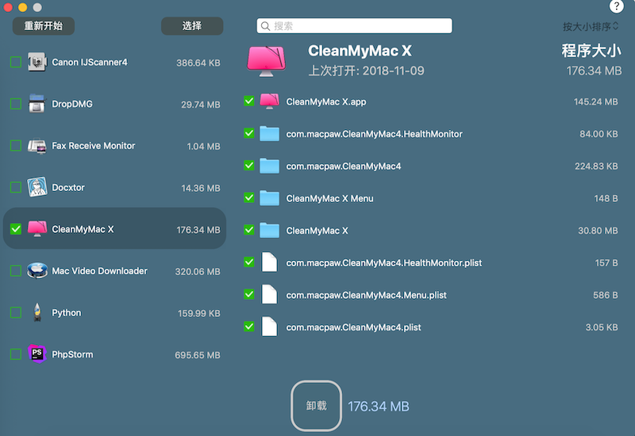Viewport: 635px width, 436px height.
Task: Click the CleanMyMac X.app filename
Action: 326,101
